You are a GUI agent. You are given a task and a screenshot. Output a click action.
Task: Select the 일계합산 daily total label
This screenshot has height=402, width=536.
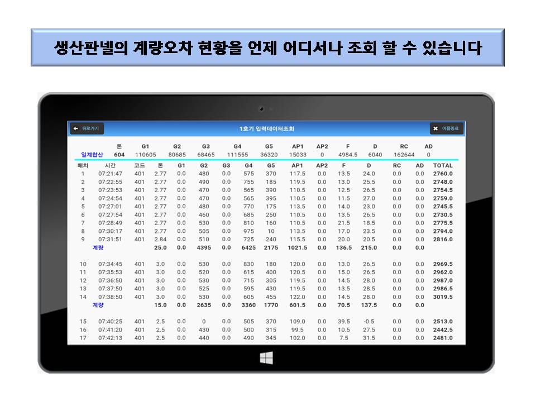coord(92,155)
